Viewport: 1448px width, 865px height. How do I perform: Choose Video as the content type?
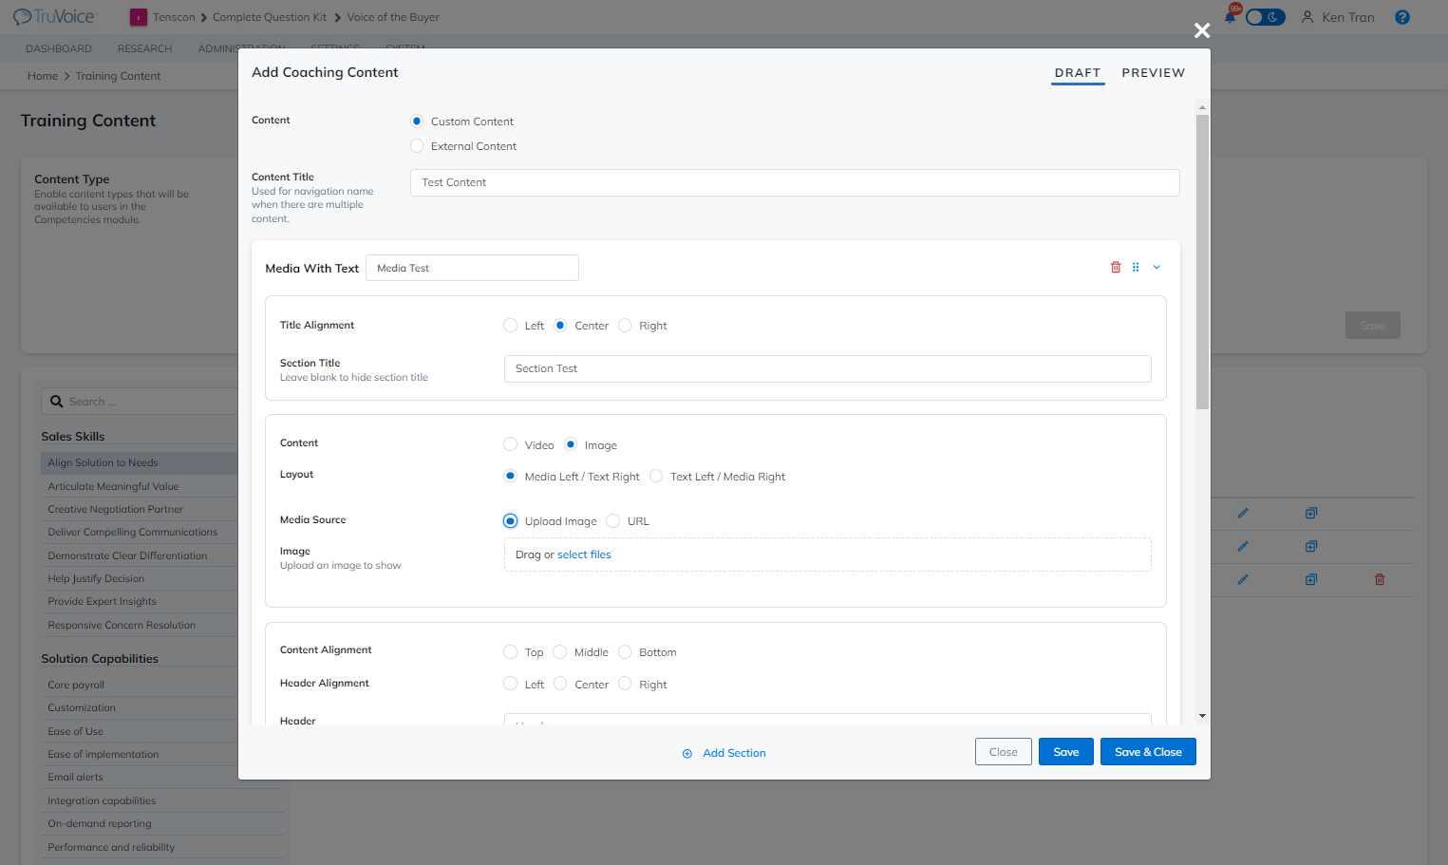tap(511, 444)
